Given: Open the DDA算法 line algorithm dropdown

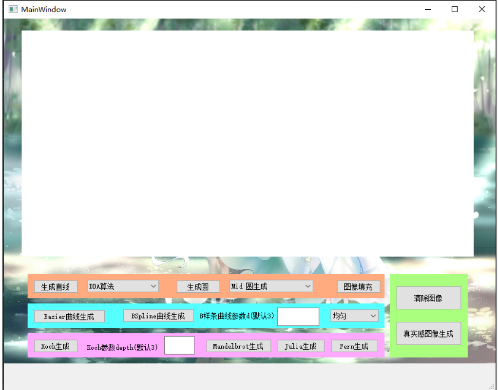Looking at the screenshot, I should point(123,286).
